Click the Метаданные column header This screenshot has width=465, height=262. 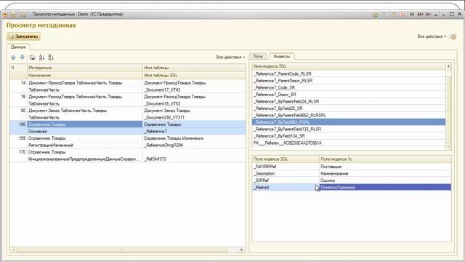click(x=85, y=68)
